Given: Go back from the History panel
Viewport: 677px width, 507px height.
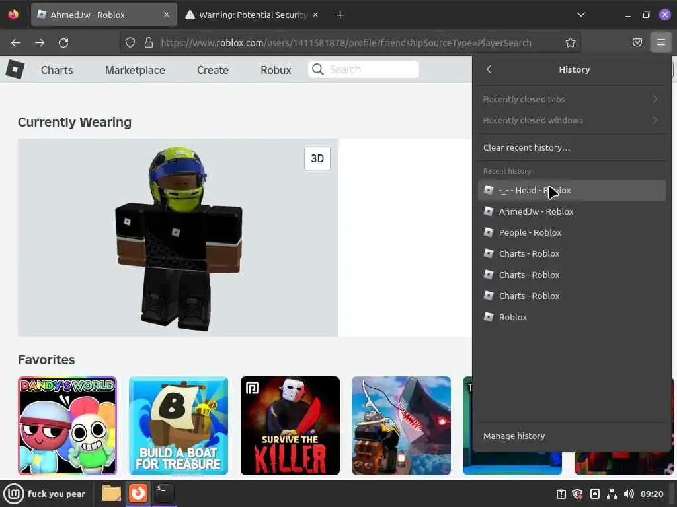Looking at the screenshot, I should tap(489, 69).
